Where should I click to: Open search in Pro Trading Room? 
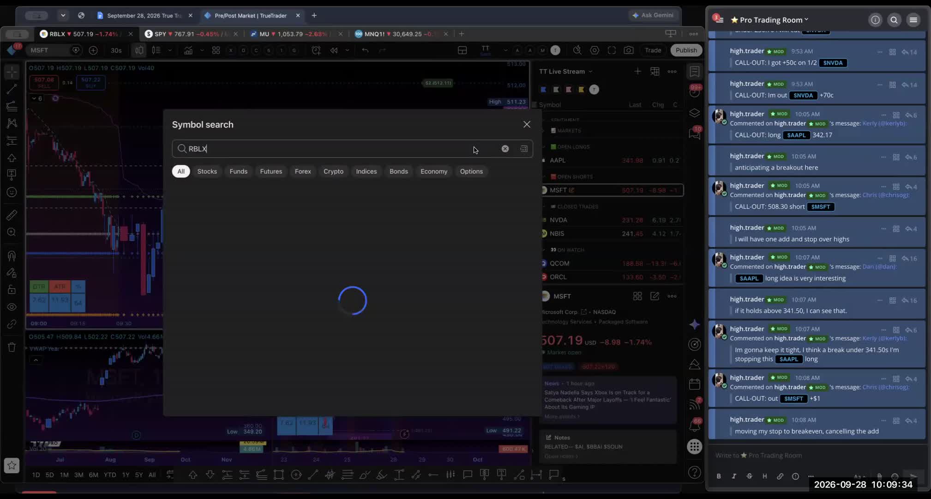(894, 20)
